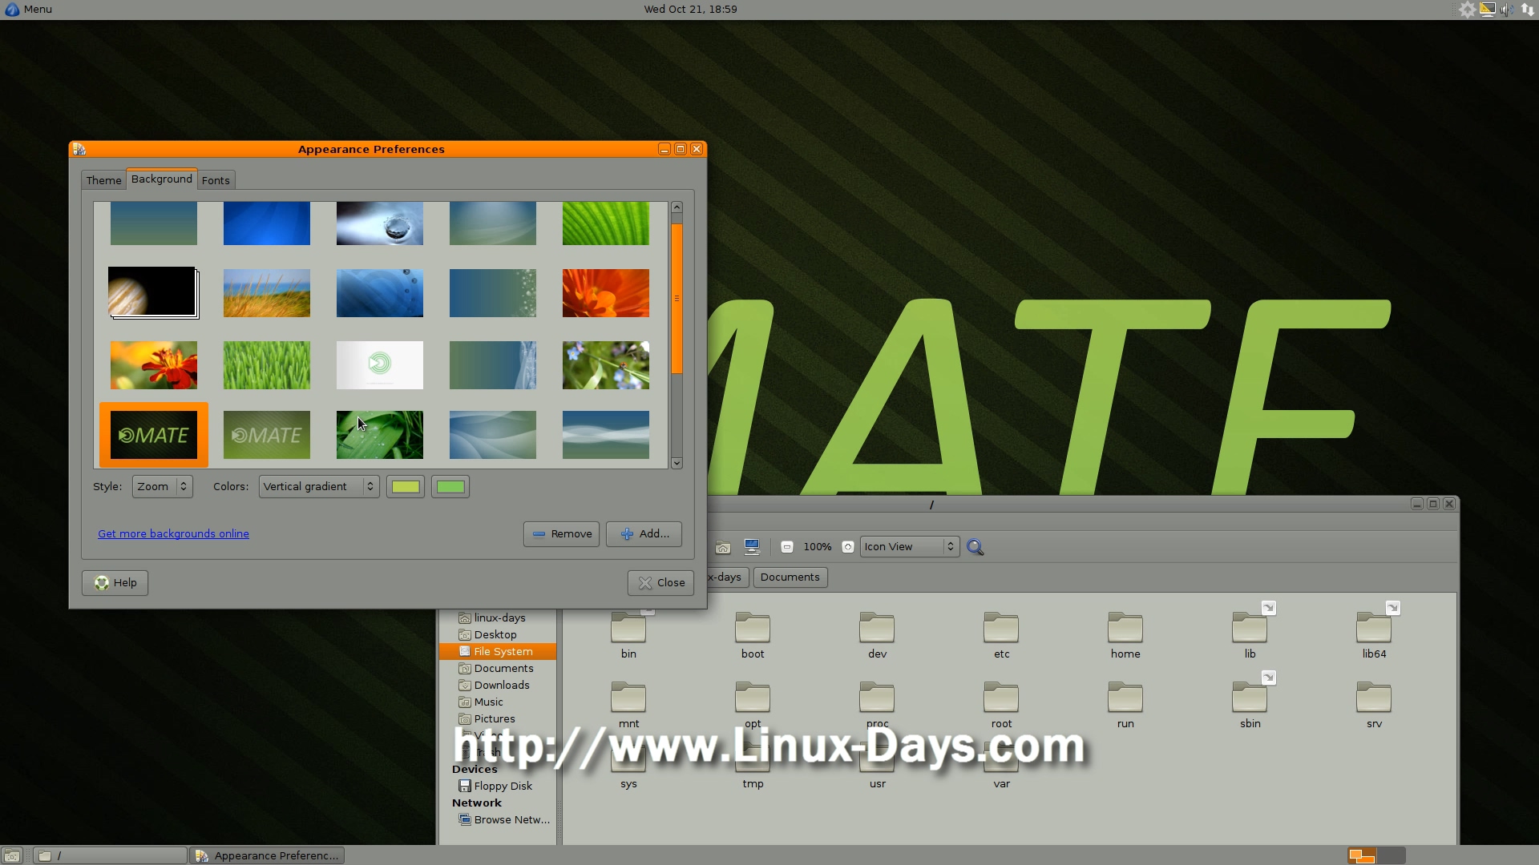Zoom out with the minus icon in file manager
The image size is (1539, 865).
[x=787, y=547]
